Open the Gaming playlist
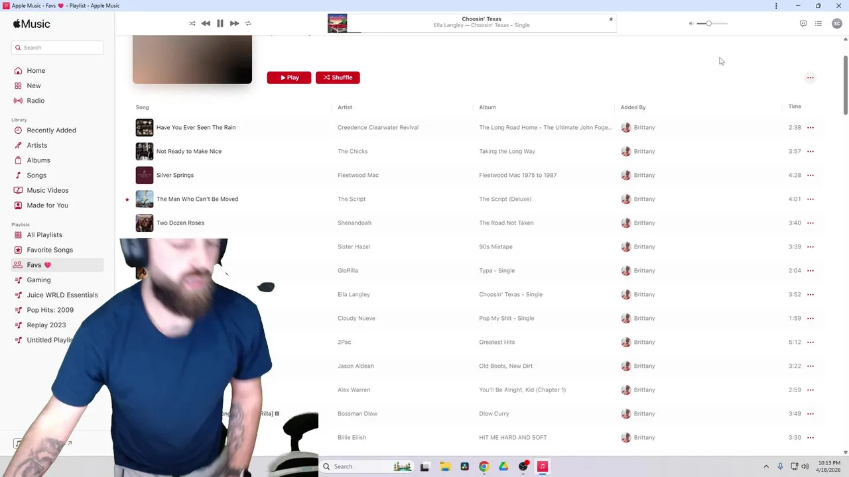Image resolution: width=849 pixels, height=477 pixels. [38, 280]
